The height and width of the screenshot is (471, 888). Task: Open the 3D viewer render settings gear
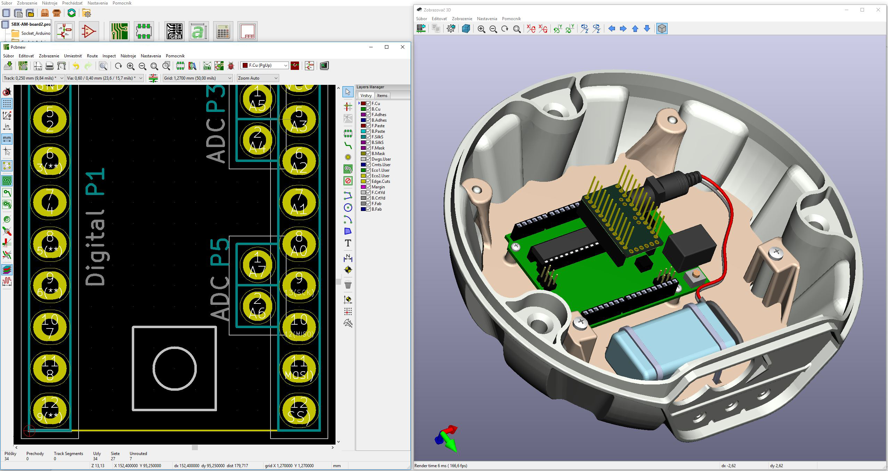(451, 29)
